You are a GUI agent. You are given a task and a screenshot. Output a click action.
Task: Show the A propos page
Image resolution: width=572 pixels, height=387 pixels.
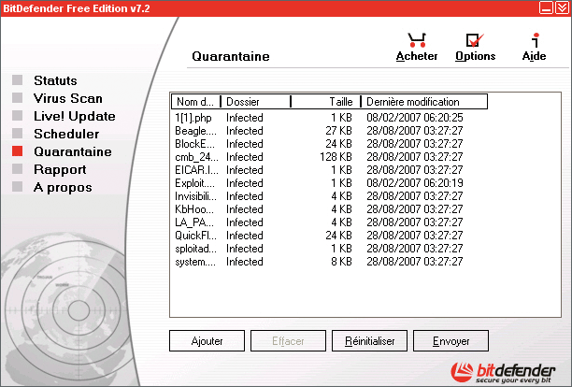tap(63, 188)
